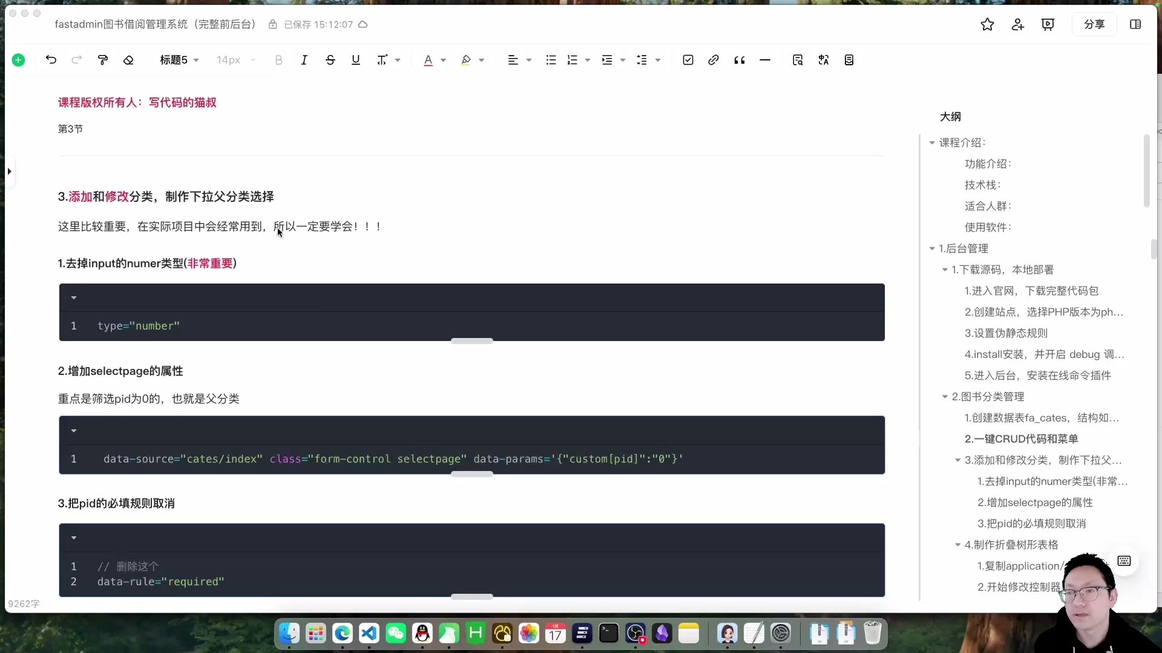The image size is (1162, 653).
Task: Expand the left side panel arrow
Action: tap(9, 172)
